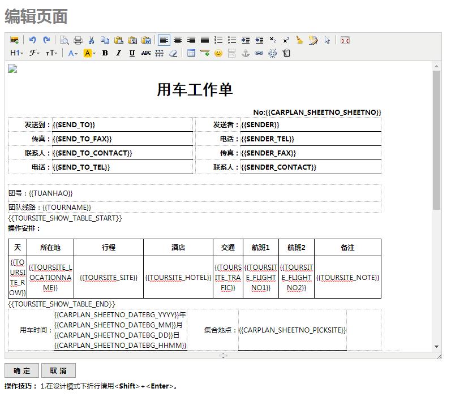Image resolution: width=451 pixels, height=397 pixels.
Task: Click the 酒店 table header cell
Action: click(x=178, y=248)
